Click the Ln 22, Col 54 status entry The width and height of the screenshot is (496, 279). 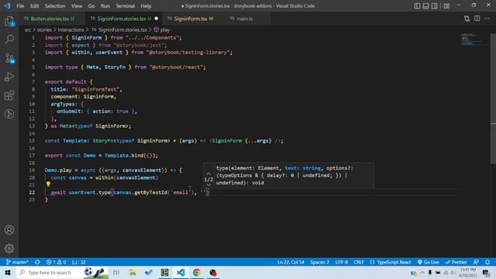click(x=291, y=262)
